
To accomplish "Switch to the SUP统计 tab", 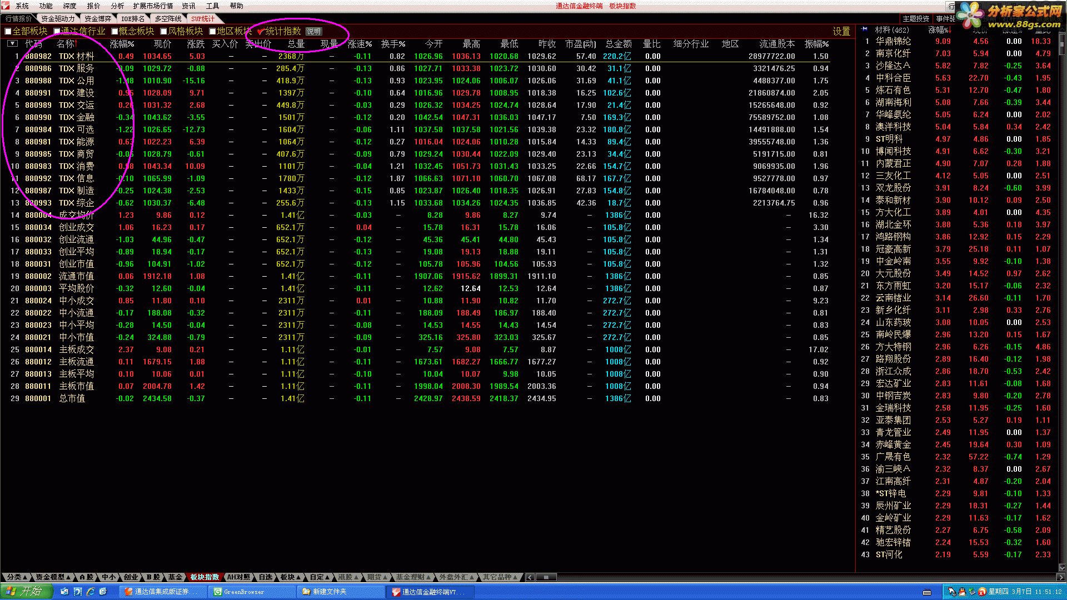I will (x=202, y=19).
